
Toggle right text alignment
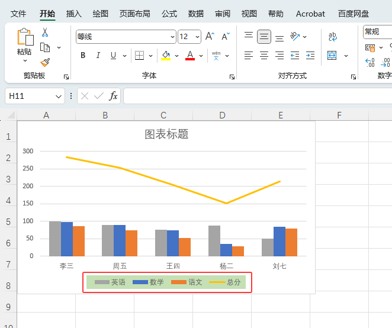279,55
